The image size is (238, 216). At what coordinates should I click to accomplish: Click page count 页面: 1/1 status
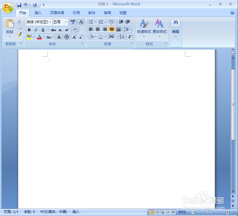pyautogui.click(x=11, y=212)
